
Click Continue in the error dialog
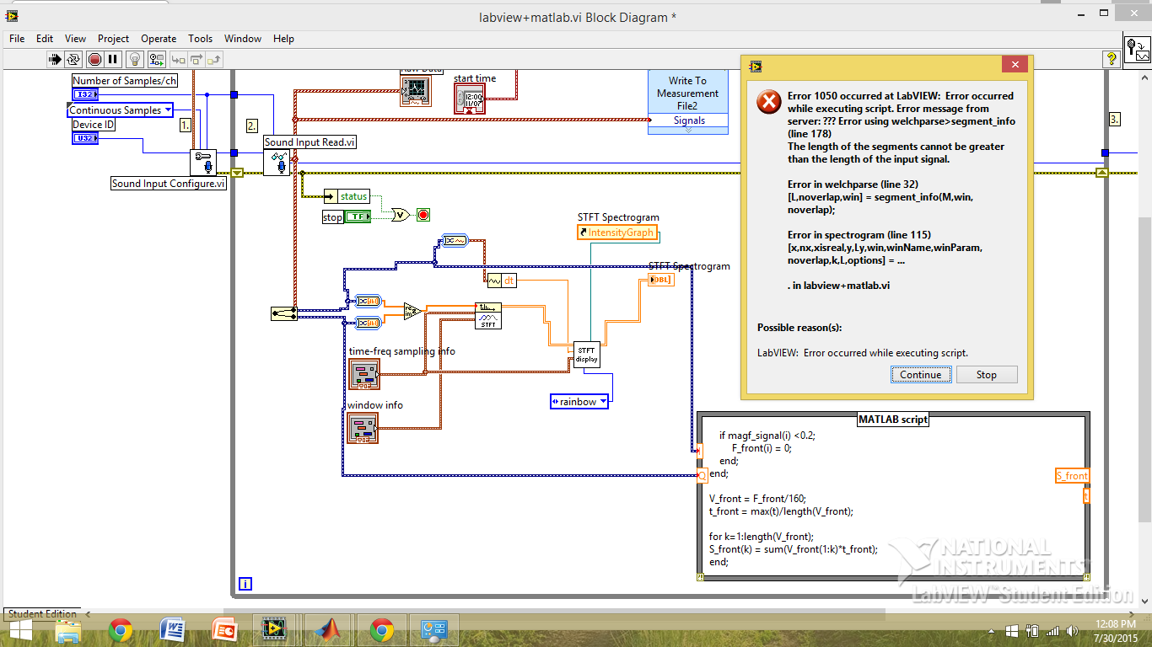click(x=920, y=375)
